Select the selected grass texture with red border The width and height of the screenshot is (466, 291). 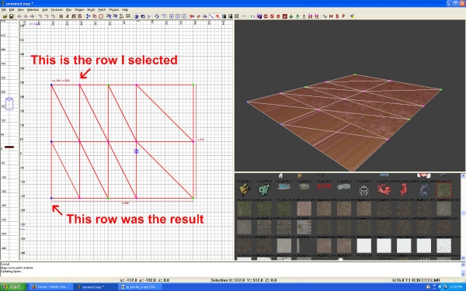(x=443, y=190)
